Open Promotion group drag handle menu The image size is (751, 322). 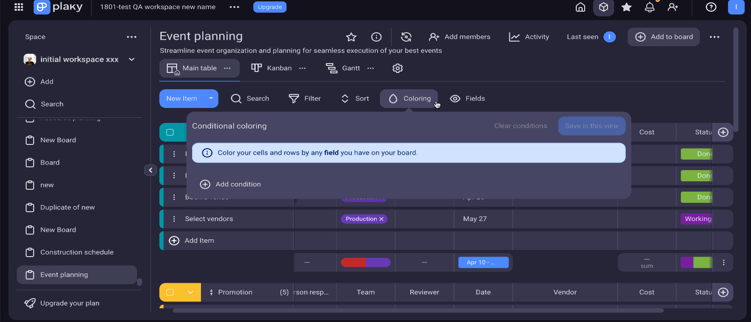tap(211, 292)
